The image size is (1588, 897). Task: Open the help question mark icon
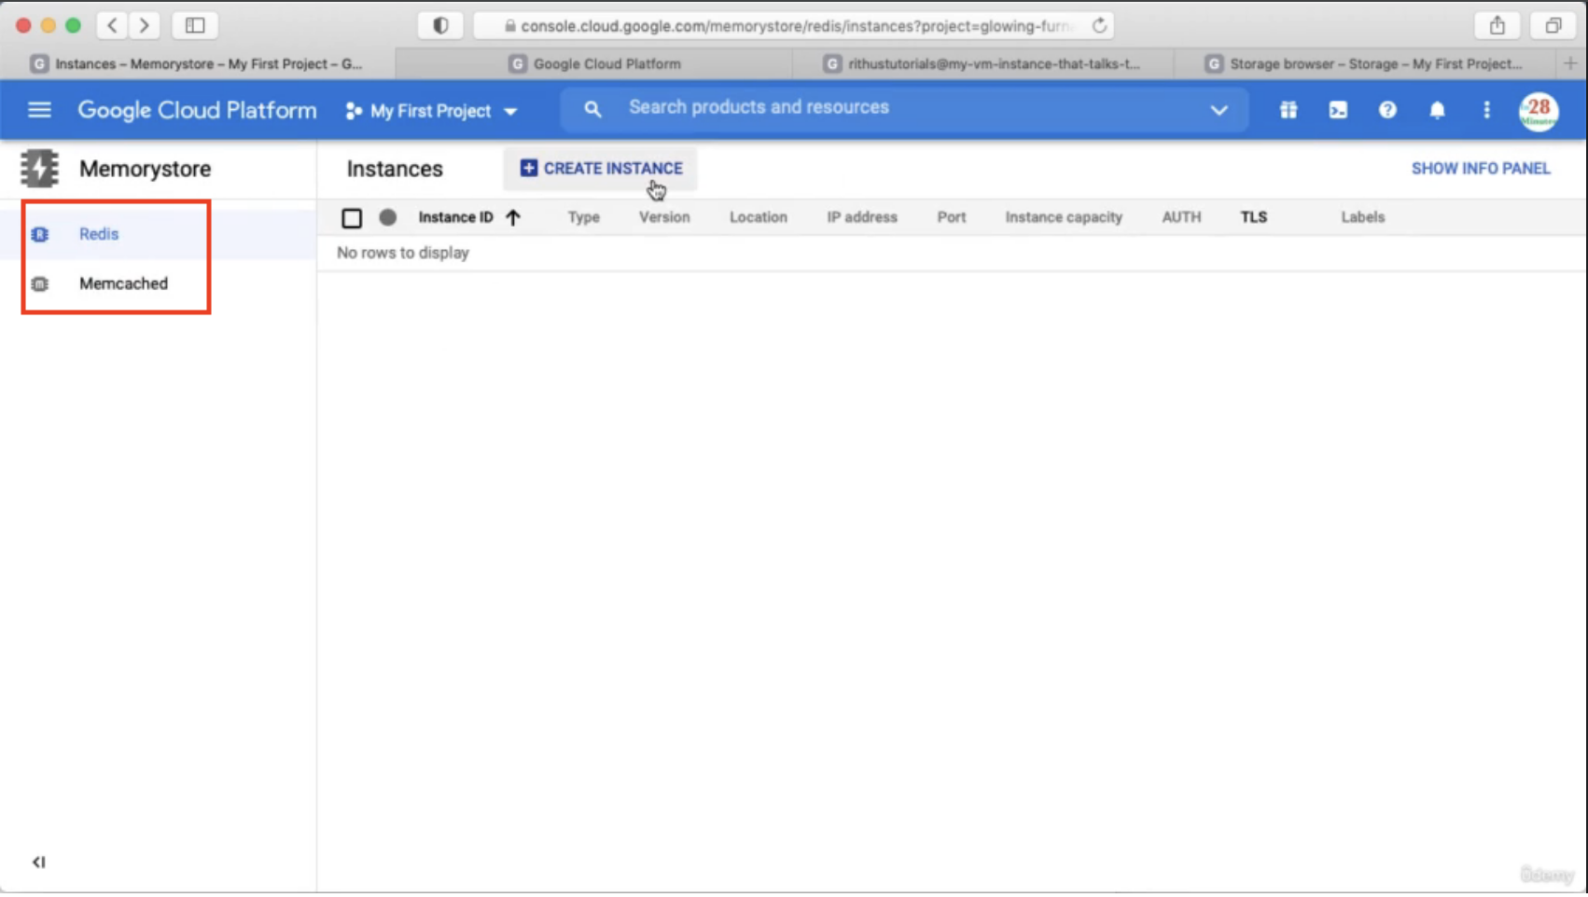[x=1387, y=110]
